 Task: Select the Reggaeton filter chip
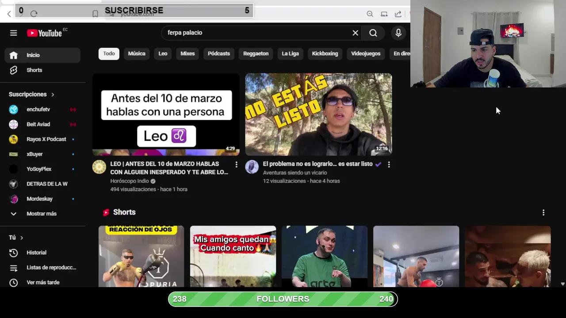pos(256,53)
